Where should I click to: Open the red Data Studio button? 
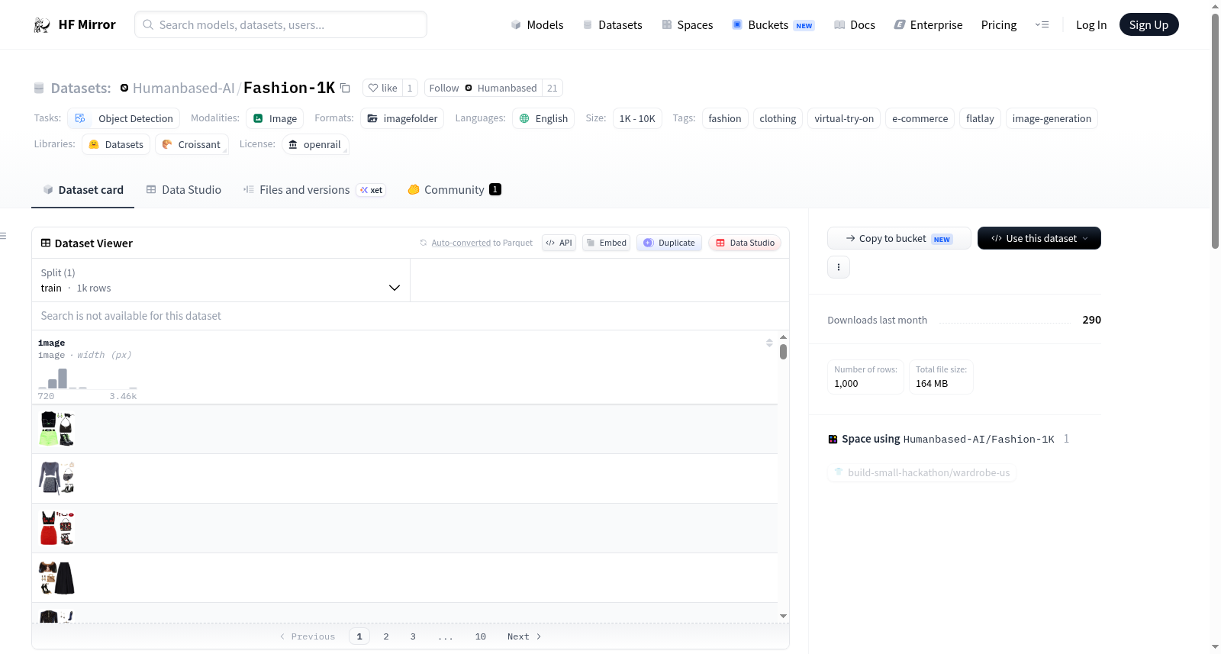point(745,243)
